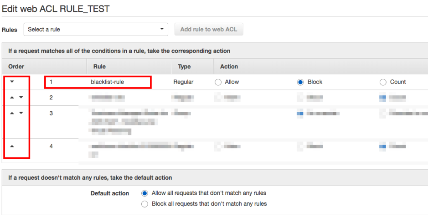Select Block action for blacklist-rule
The width and height of the screenshot is (428, 223).
click(300, 82)
